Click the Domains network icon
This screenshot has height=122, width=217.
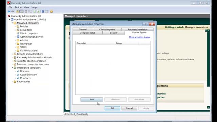coord(18,71)
